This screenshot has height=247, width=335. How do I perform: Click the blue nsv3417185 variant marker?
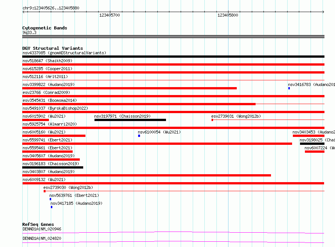[52, 207]
